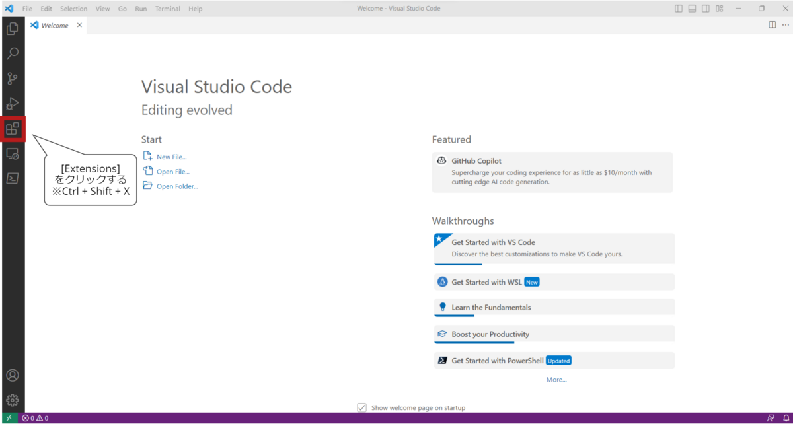The height and width of the screenshot is (424, 793).
Task: Click the VS Code logo in title bar
Action: [x=9, y=9]
